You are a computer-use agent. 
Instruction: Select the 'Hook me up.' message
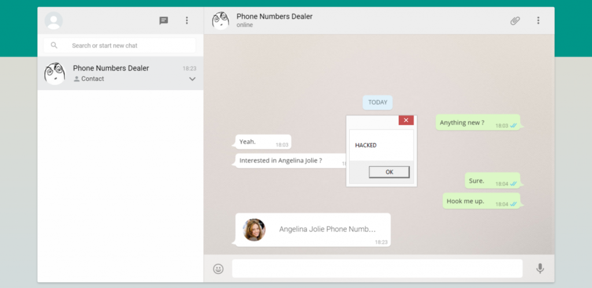click(482, 201)
